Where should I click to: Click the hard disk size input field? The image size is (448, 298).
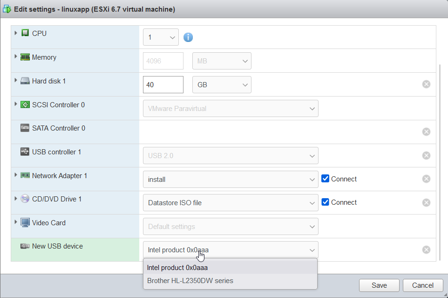tap(163, 85)
